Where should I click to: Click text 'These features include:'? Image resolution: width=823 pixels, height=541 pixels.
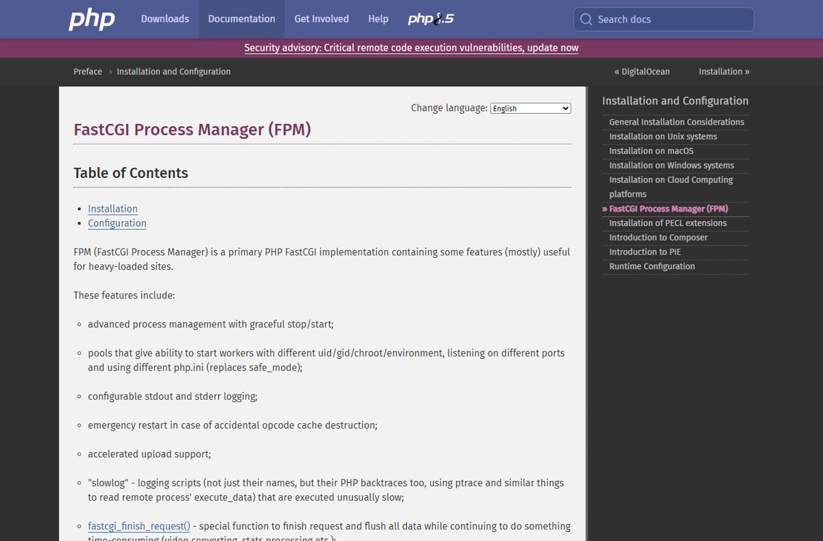(124, 295)
